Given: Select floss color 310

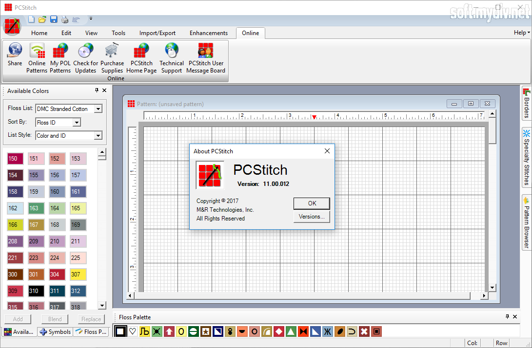Looking at the screenshot, I should pos(36,291).
